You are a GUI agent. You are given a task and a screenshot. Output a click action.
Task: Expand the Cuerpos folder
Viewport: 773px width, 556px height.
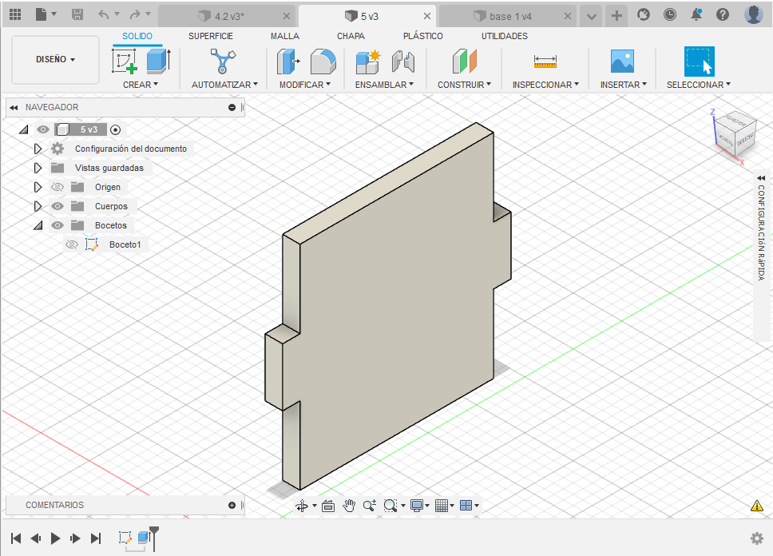click(x=38, y=206)
